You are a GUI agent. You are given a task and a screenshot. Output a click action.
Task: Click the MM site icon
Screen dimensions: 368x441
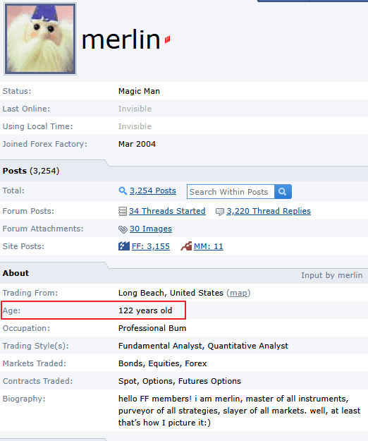186,246
